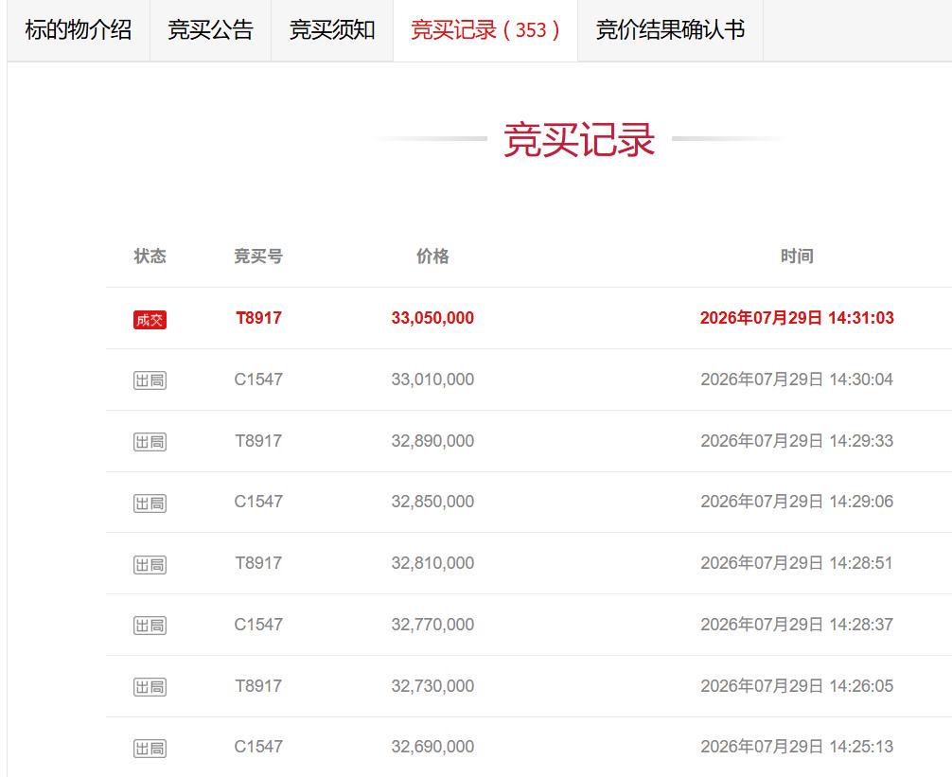Click the time 2026年07月29日 14:30:04

tap(797, 380)
